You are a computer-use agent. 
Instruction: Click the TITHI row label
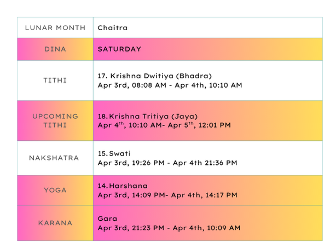[55, 81]
